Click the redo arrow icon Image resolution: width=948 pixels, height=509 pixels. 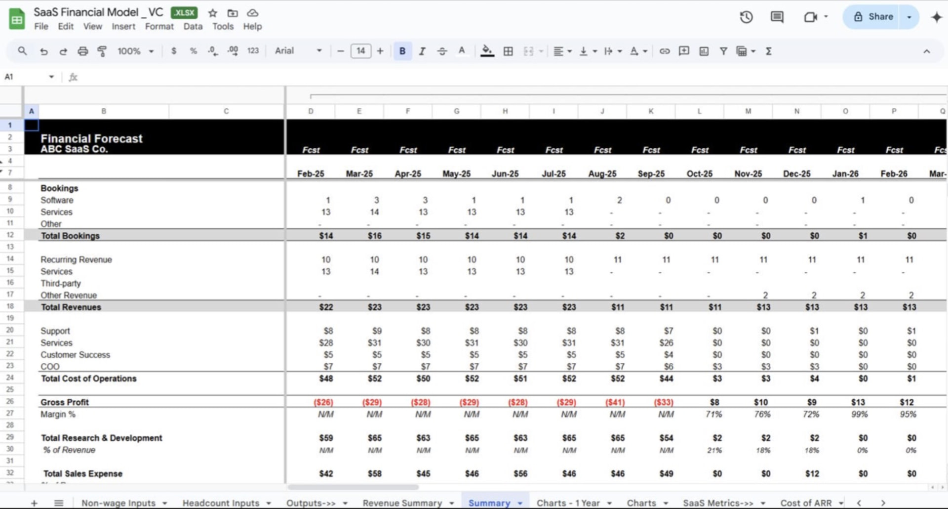[x=63, y=51]
